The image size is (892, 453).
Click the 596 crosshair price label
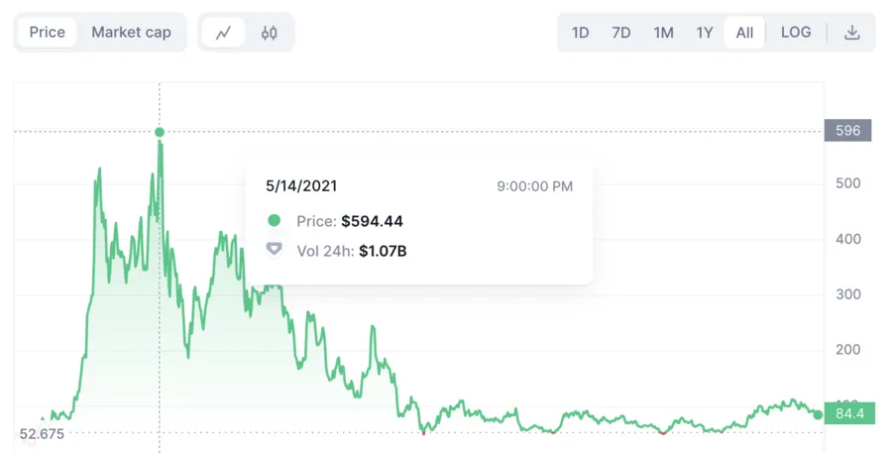pos(847,130)
